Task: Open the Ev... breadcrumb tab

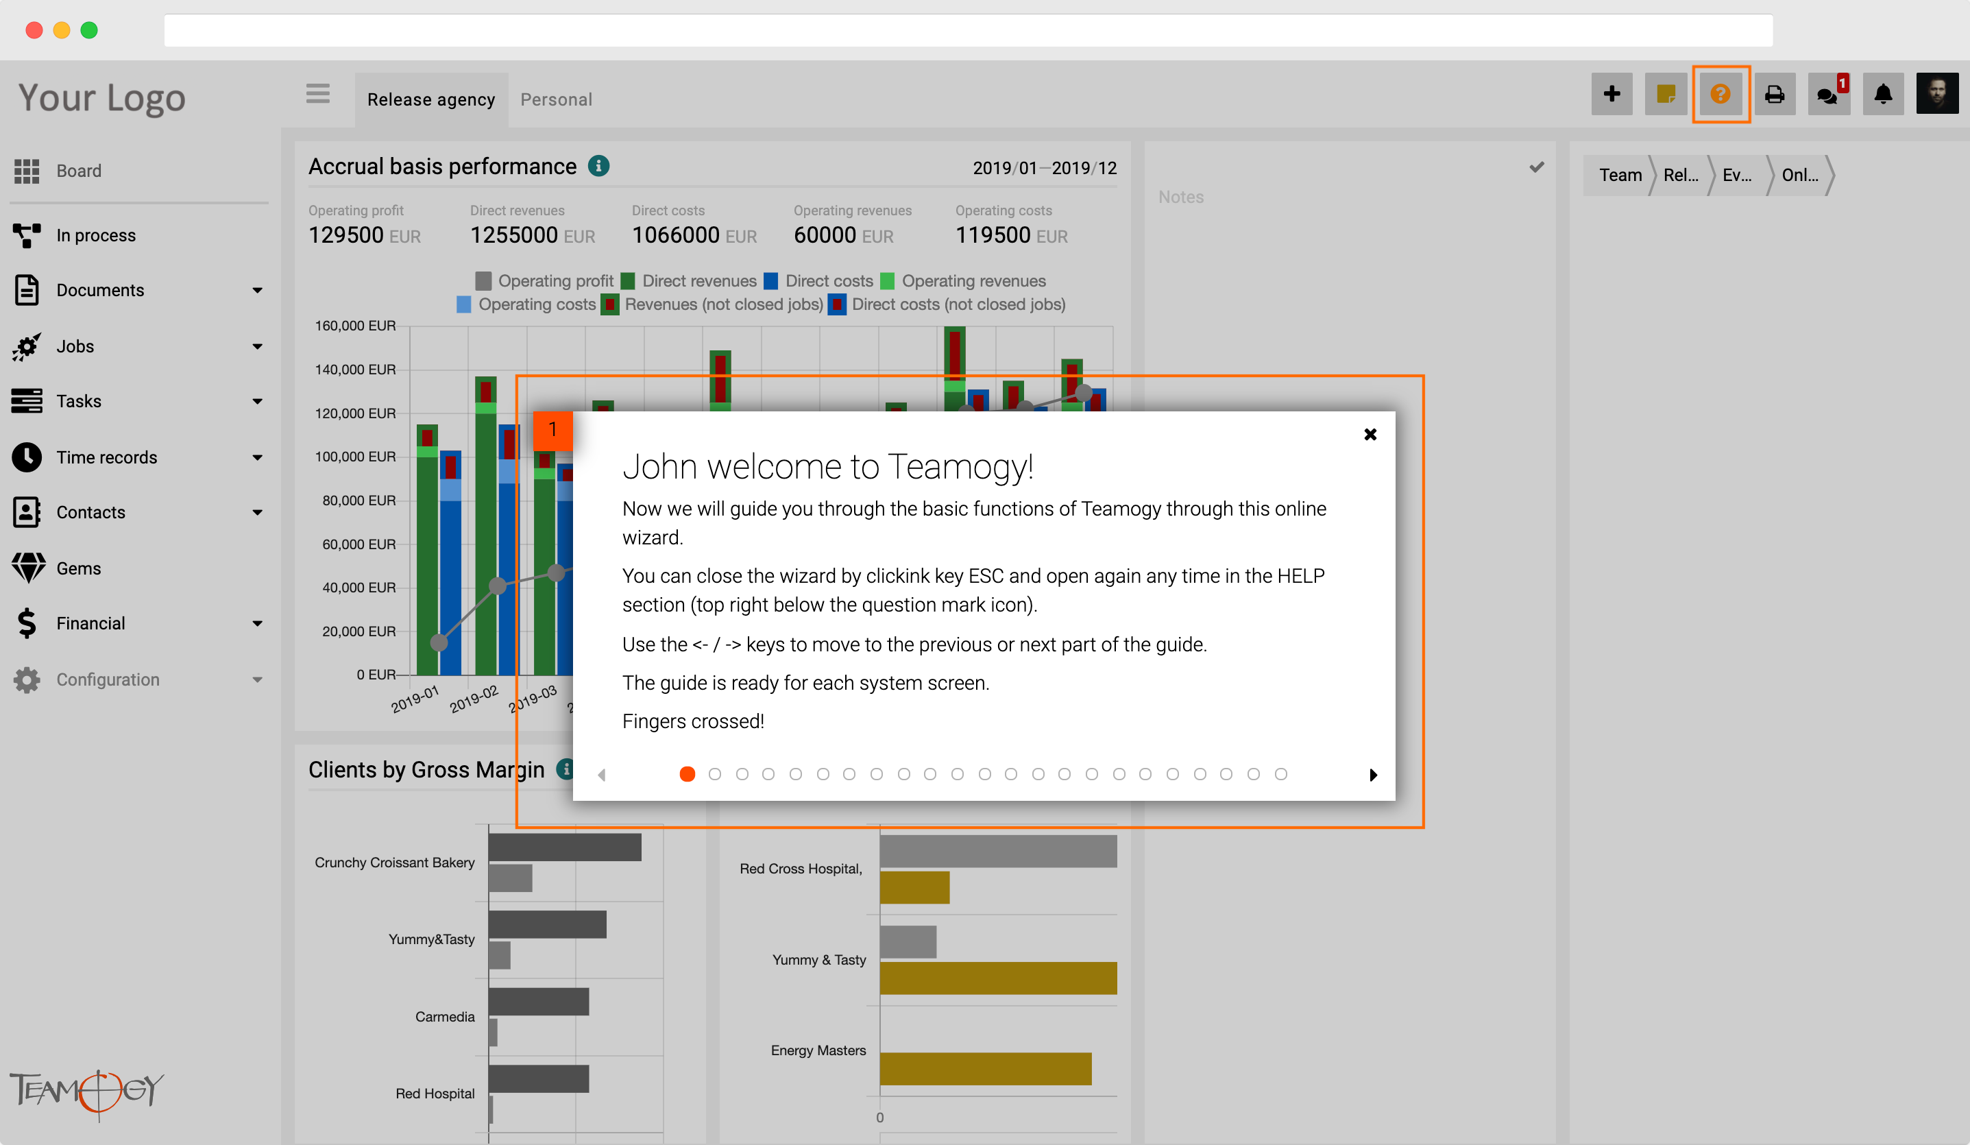Action: (1737, 174)
